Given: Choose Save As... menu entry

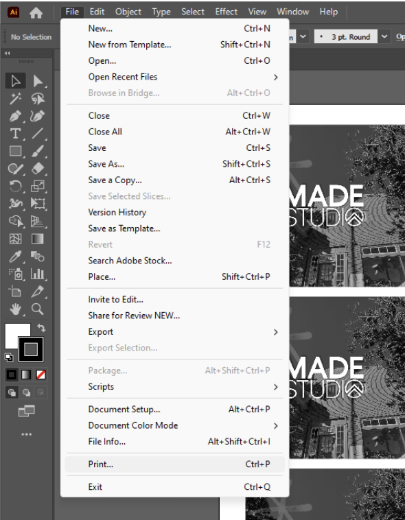Looking at the screenshot, I should tap(174, 164).
